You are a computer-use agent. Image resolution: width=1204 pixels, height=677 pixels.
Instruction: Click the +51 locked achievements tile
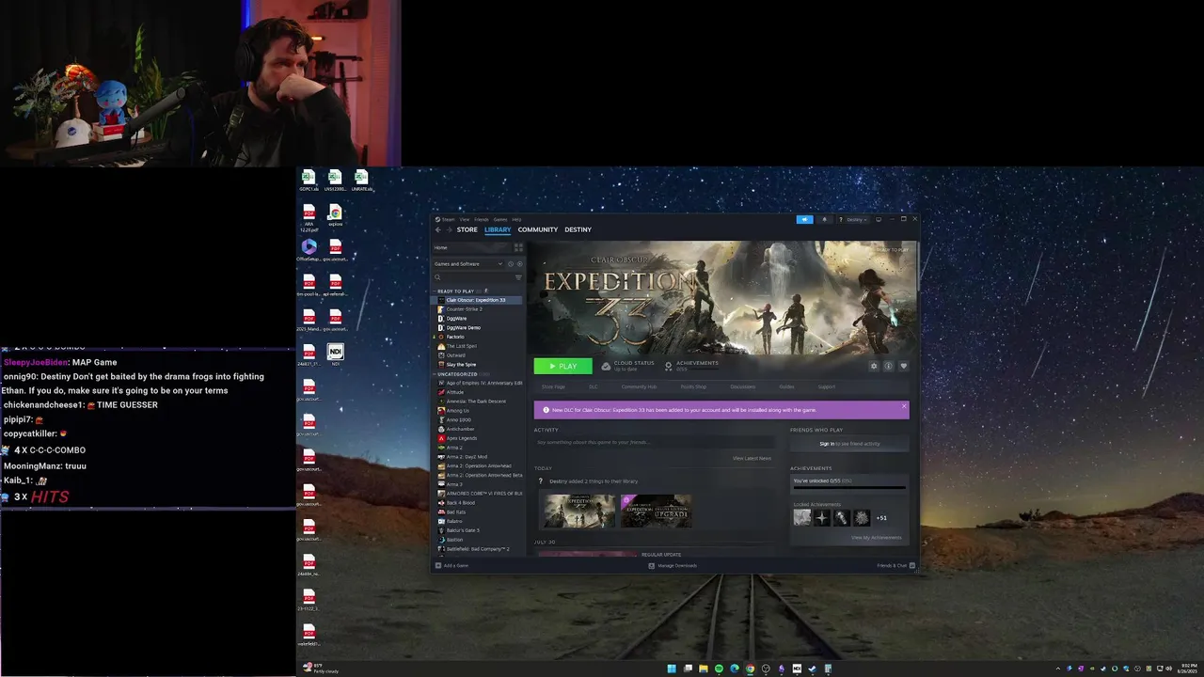coord(881,518)
